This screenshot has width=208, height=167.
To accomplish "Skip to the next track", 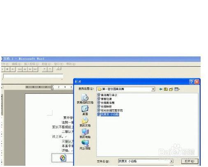I will click(35, 70).
